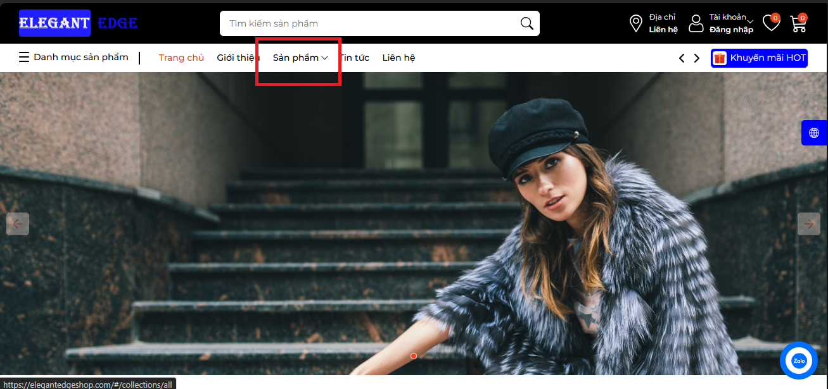
Task: Click the magnifying glass search icon
Action: pos(526,23)
